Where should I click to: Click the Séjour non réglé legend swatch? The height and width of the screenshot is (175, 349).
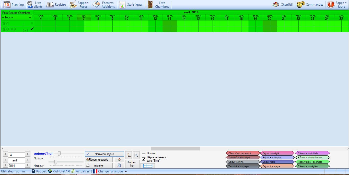(277, 153)
